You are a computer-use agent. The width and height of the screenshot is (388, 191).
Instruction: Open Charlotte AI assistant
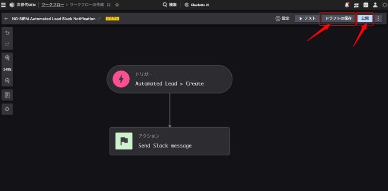coord(197,5)
